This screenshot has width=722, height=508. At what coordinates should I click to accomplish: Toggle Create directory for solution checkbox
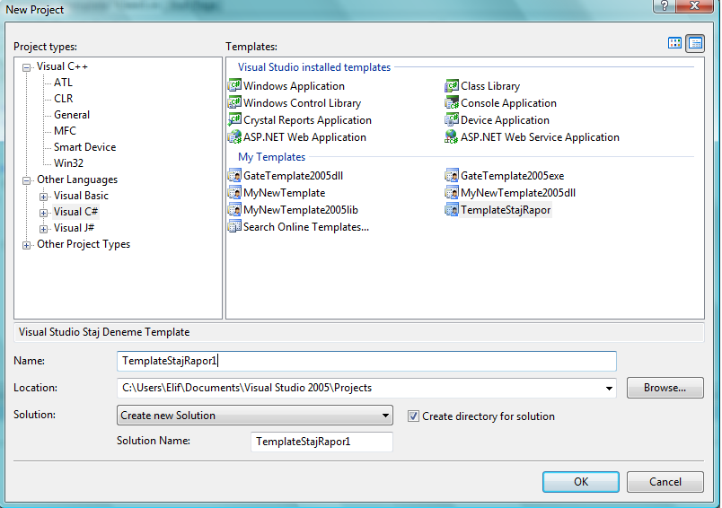coord(413,416)
